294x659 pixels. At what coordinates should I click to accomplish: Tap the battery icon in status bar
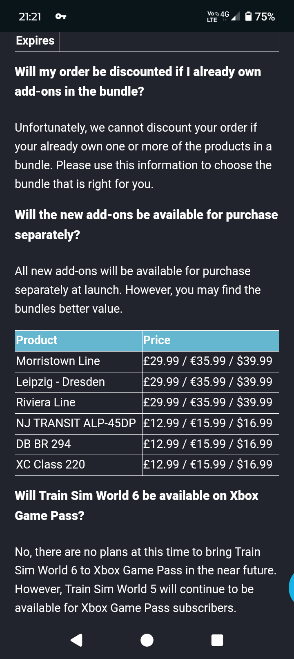[248, 16]
